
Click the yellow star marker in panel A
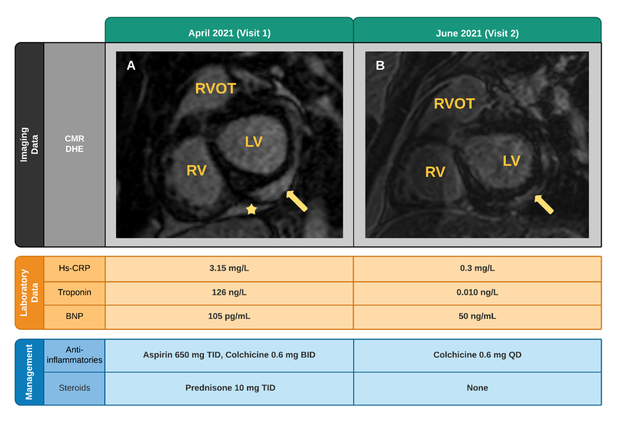[251, 209]
